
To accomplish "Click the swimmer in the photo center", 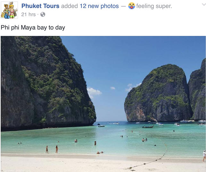I will pos(95,143).
